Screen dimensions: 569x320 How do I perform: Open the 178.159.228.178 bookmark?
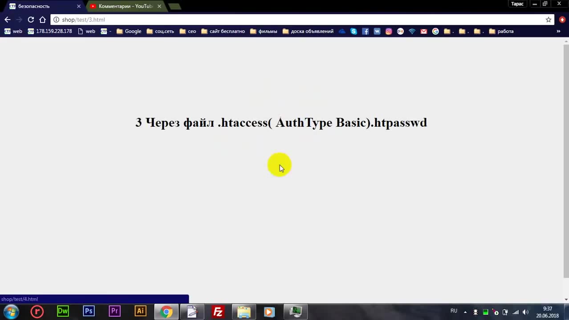(x=50, y=31)
